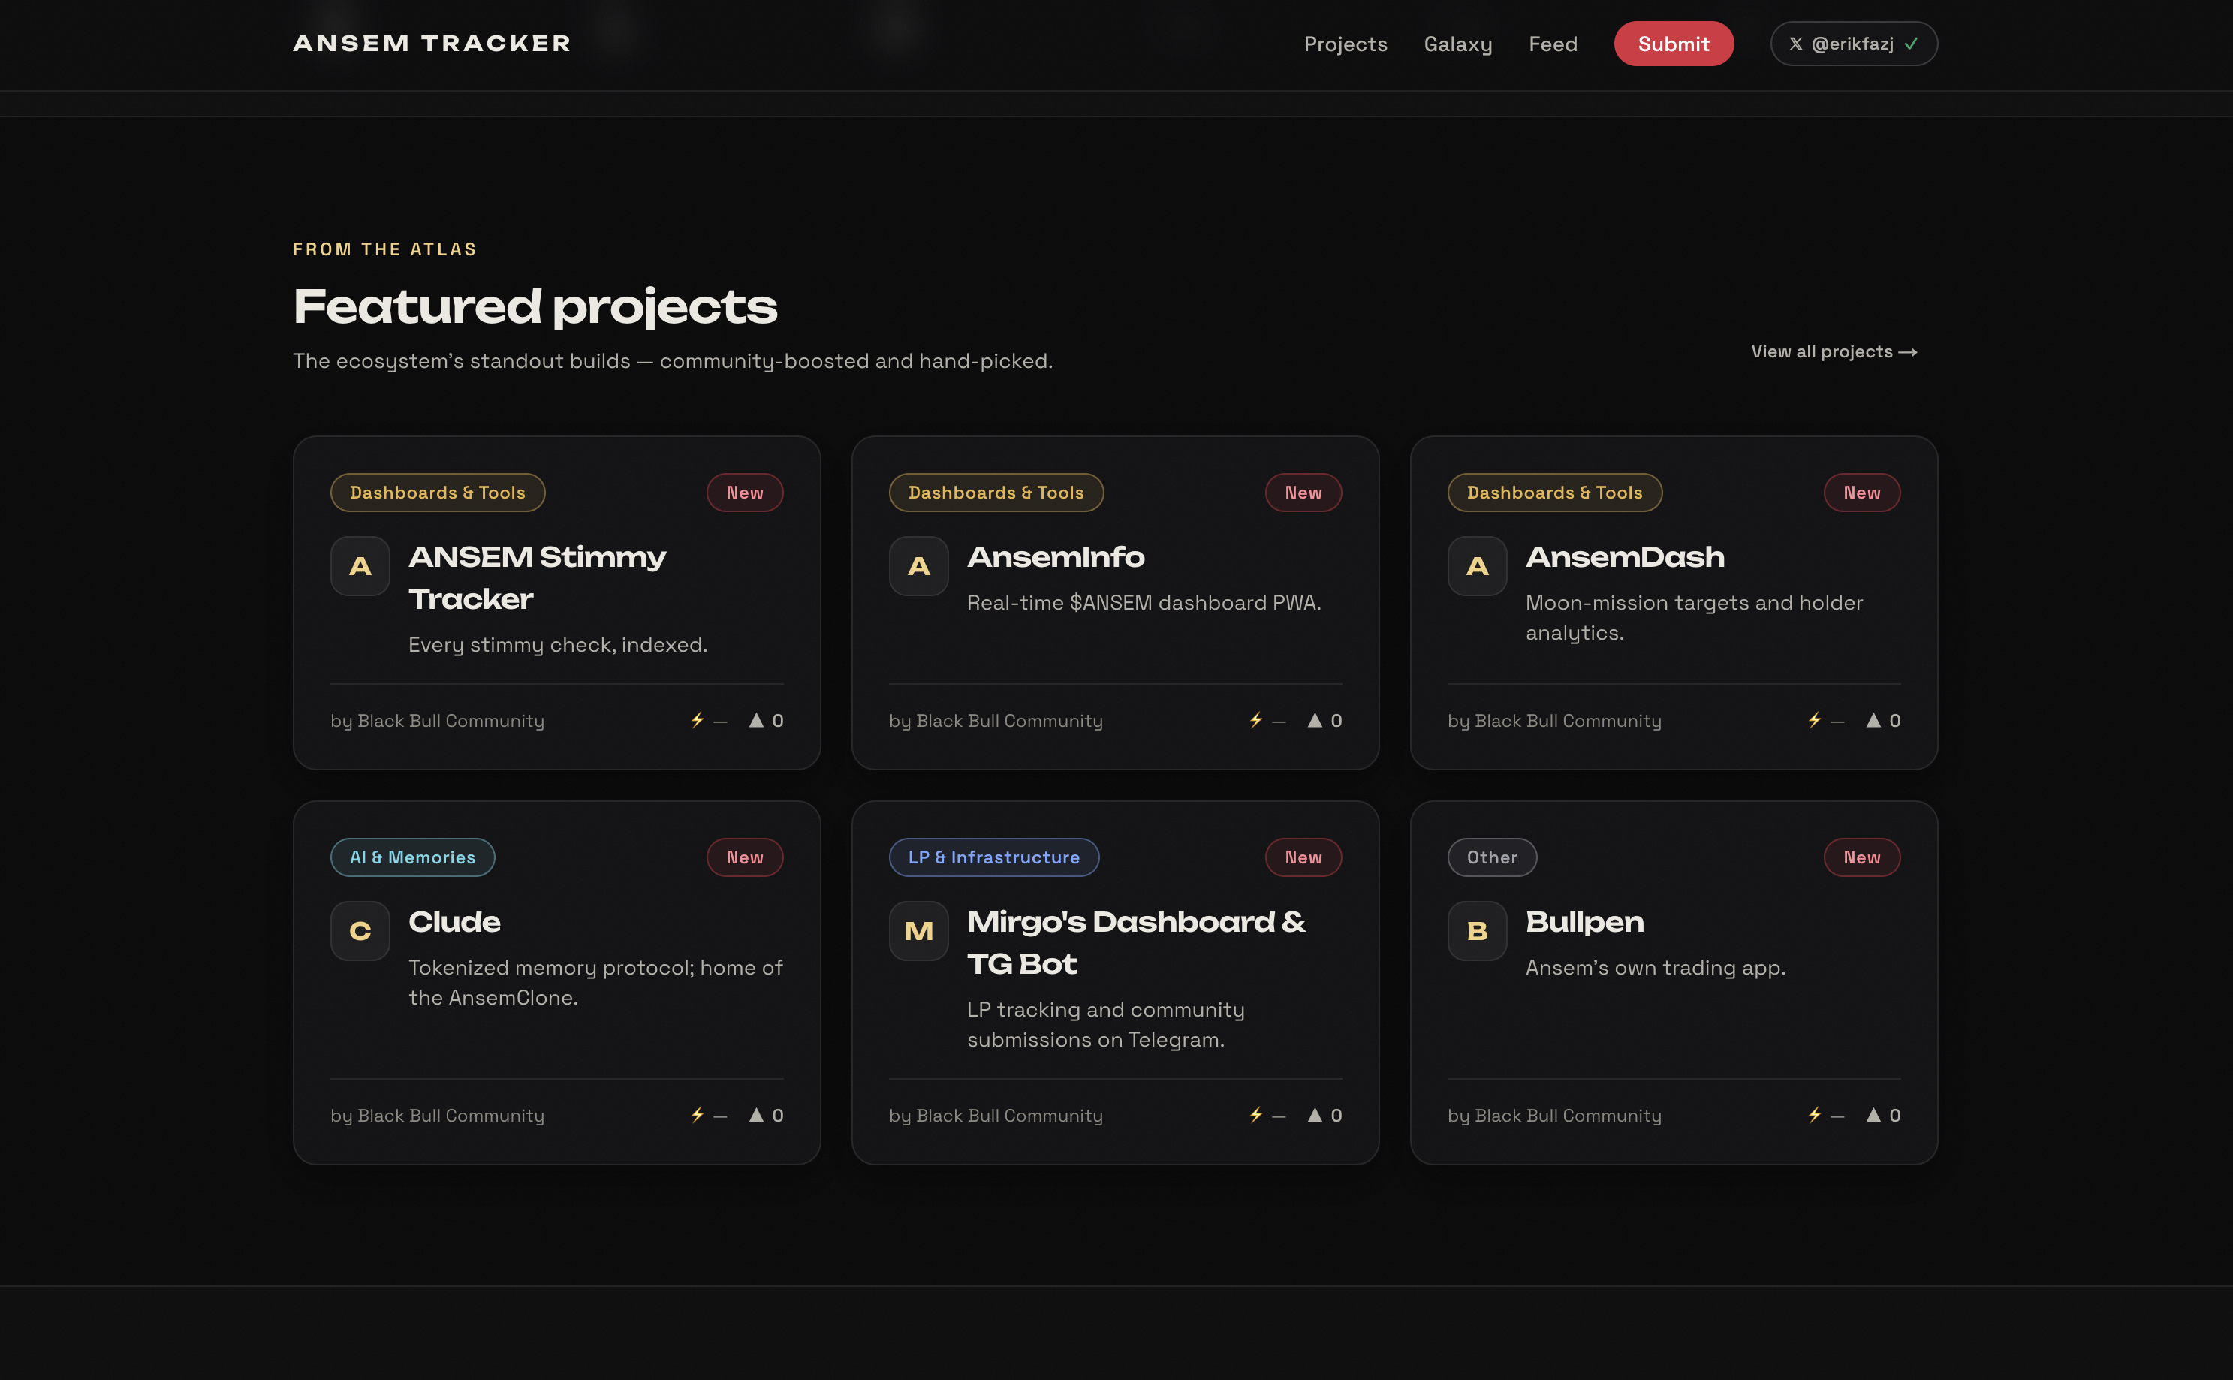The height and width of the screenshot is (1380, 2233).
Task: Click the red Submit button
Action: pyautogui.click(x=1673, y=44)
